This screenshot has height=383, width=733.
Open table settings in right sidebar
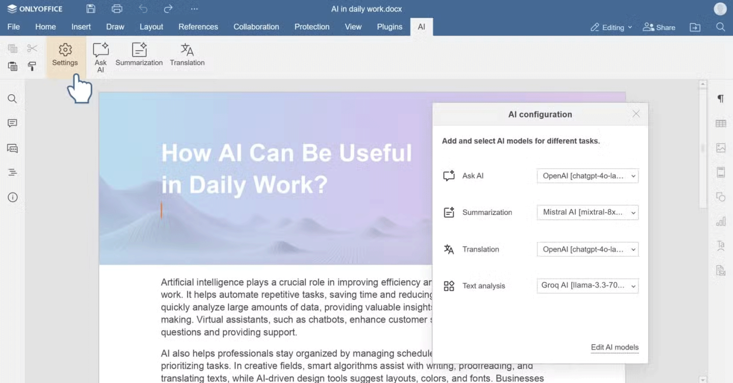[720, 124]
